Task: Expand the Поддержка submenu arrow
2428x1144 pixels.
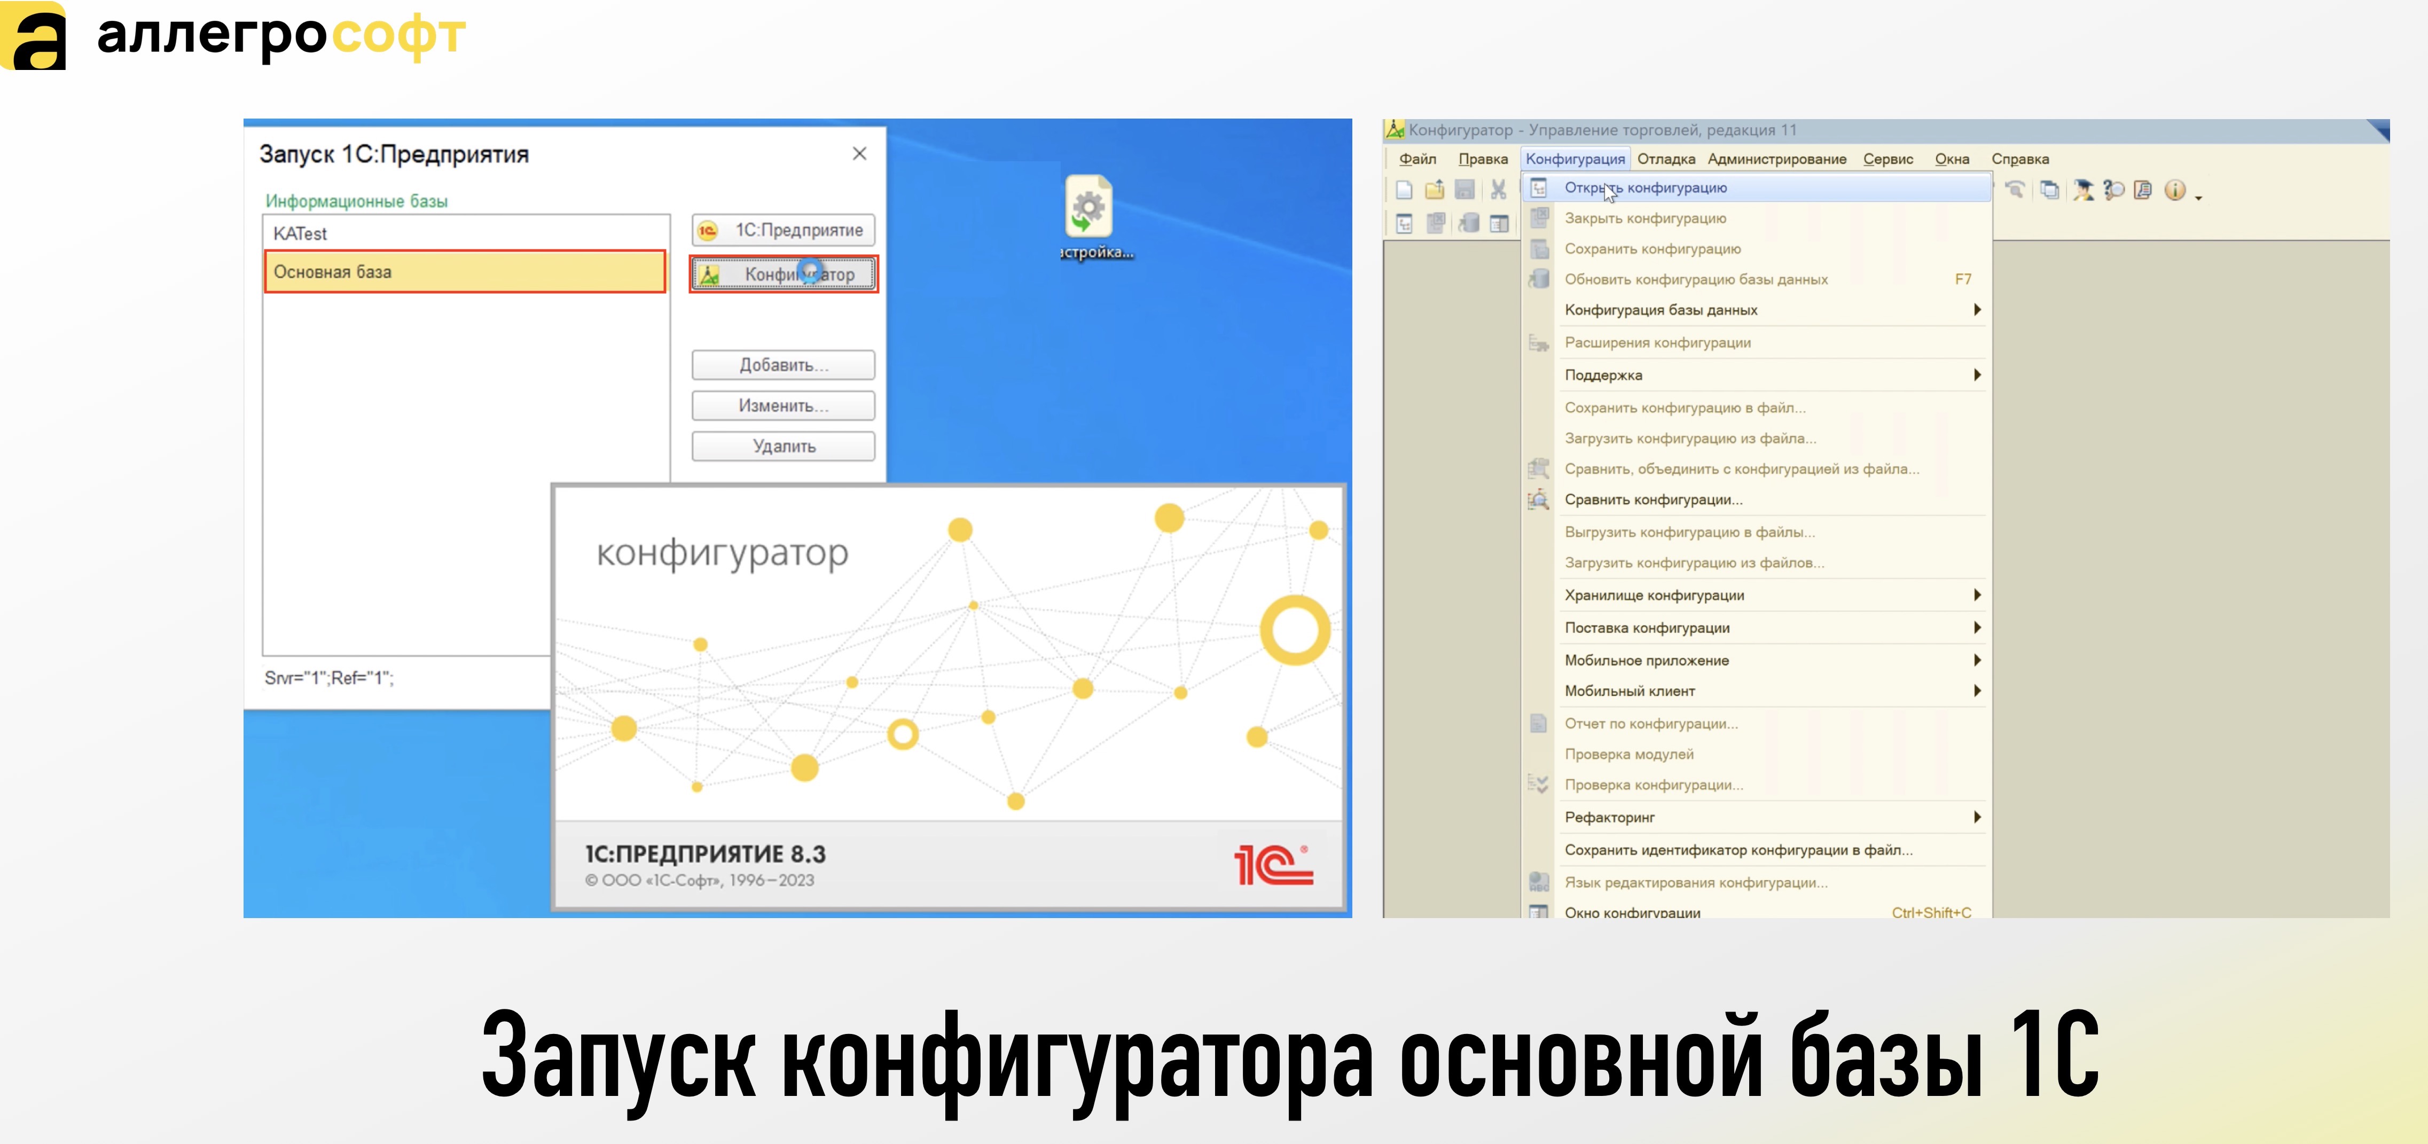Action: (x=1977, y=375)
